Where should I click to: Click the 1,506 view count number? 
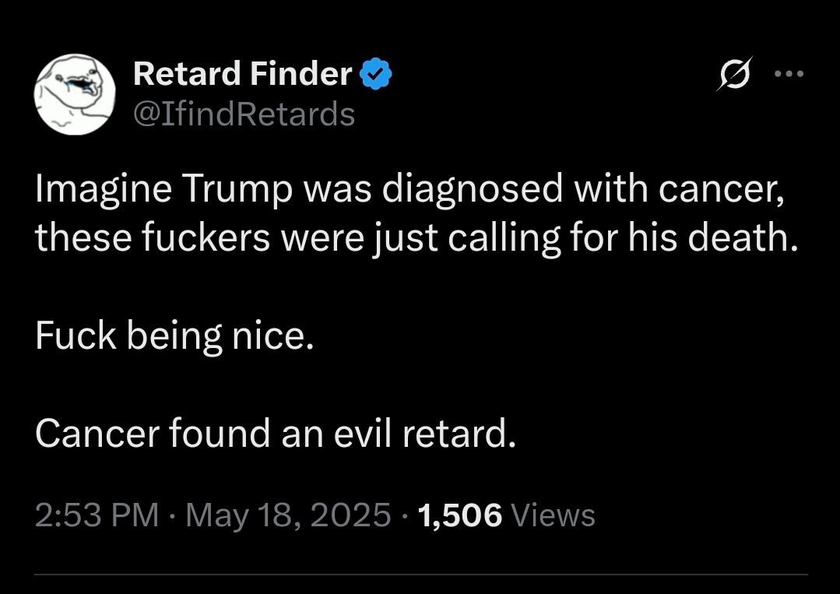point(460,515)
